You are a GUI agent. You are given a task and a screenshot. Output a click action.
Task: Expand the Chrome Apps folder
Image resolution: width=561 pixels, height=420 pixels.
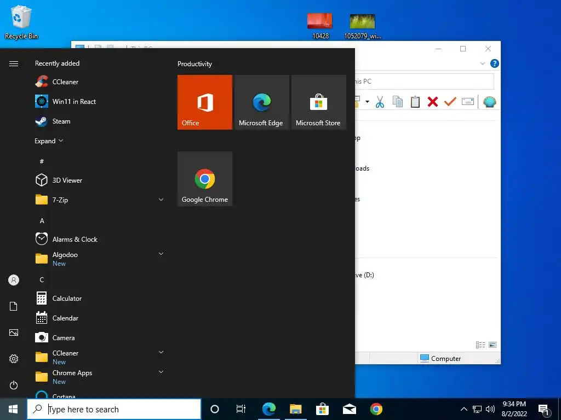point(100,377)
